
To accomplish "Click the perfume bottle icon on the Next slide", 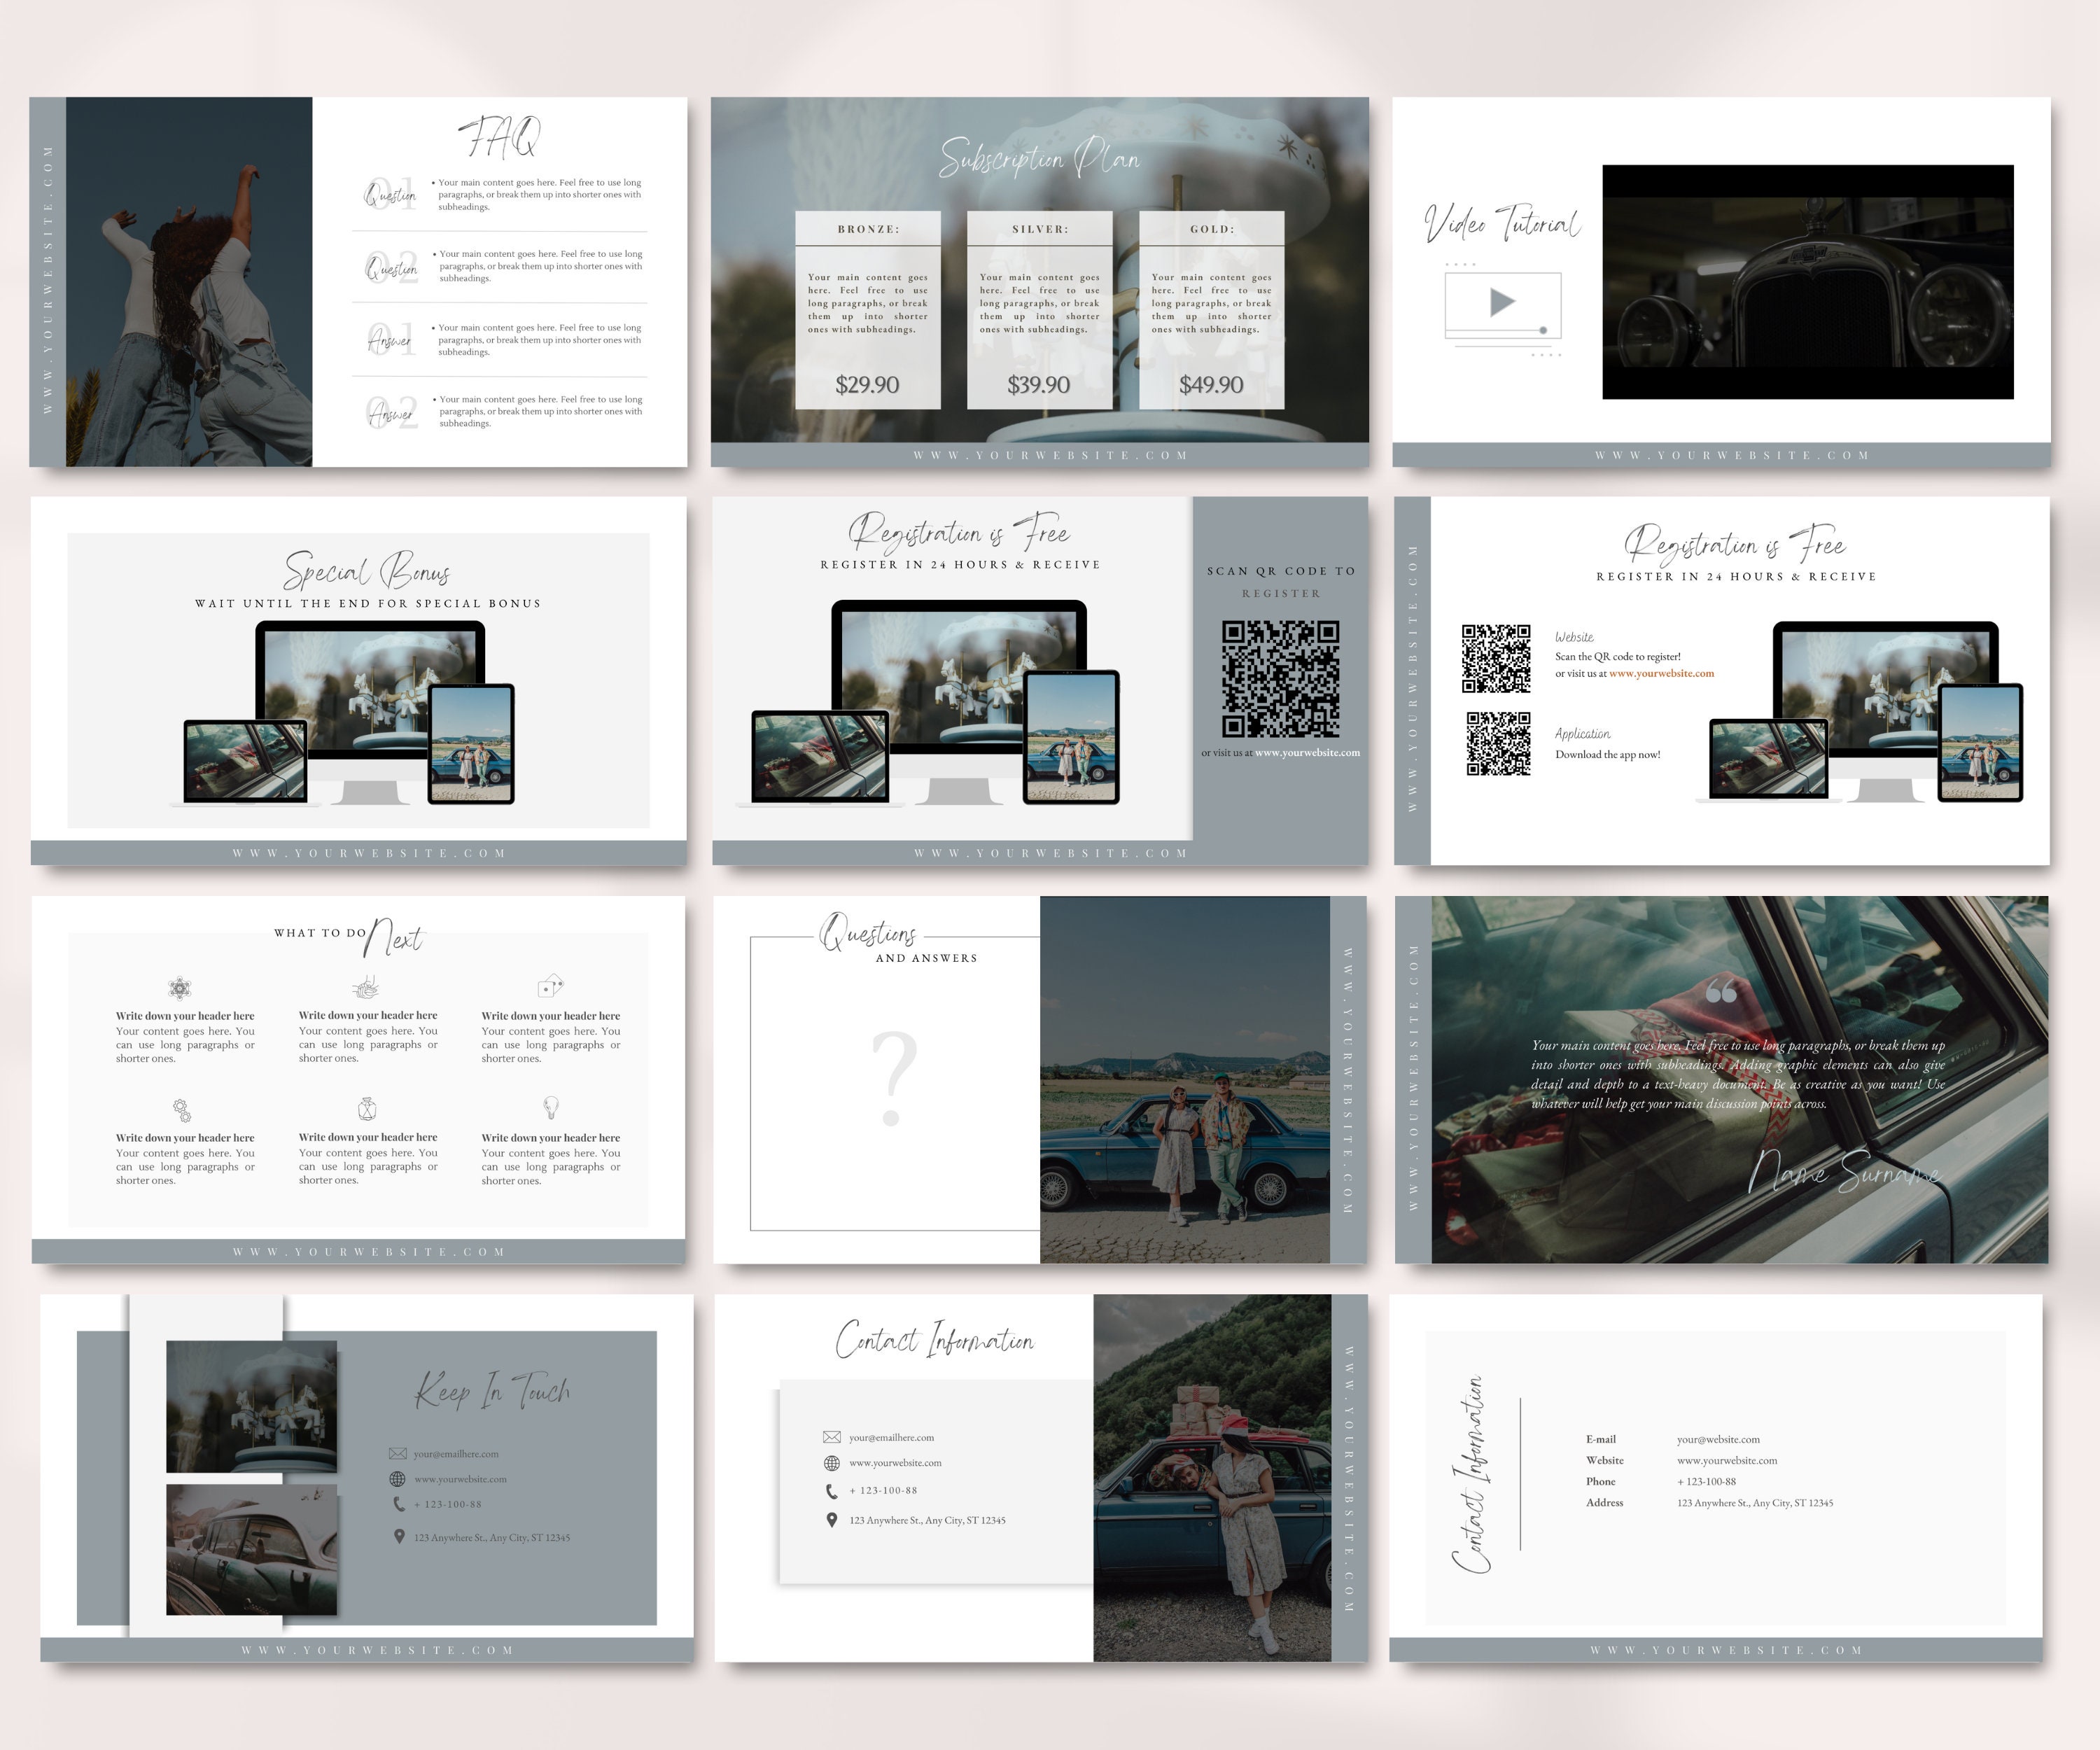I will tap(367, 1109).
